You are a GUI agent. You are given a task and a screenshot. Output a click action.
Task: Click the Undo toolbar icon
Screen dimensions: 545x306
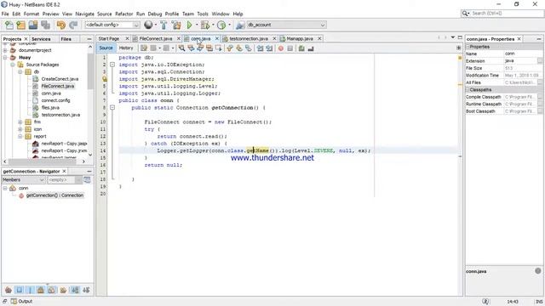pyautogui.click(x=61, y=25)
